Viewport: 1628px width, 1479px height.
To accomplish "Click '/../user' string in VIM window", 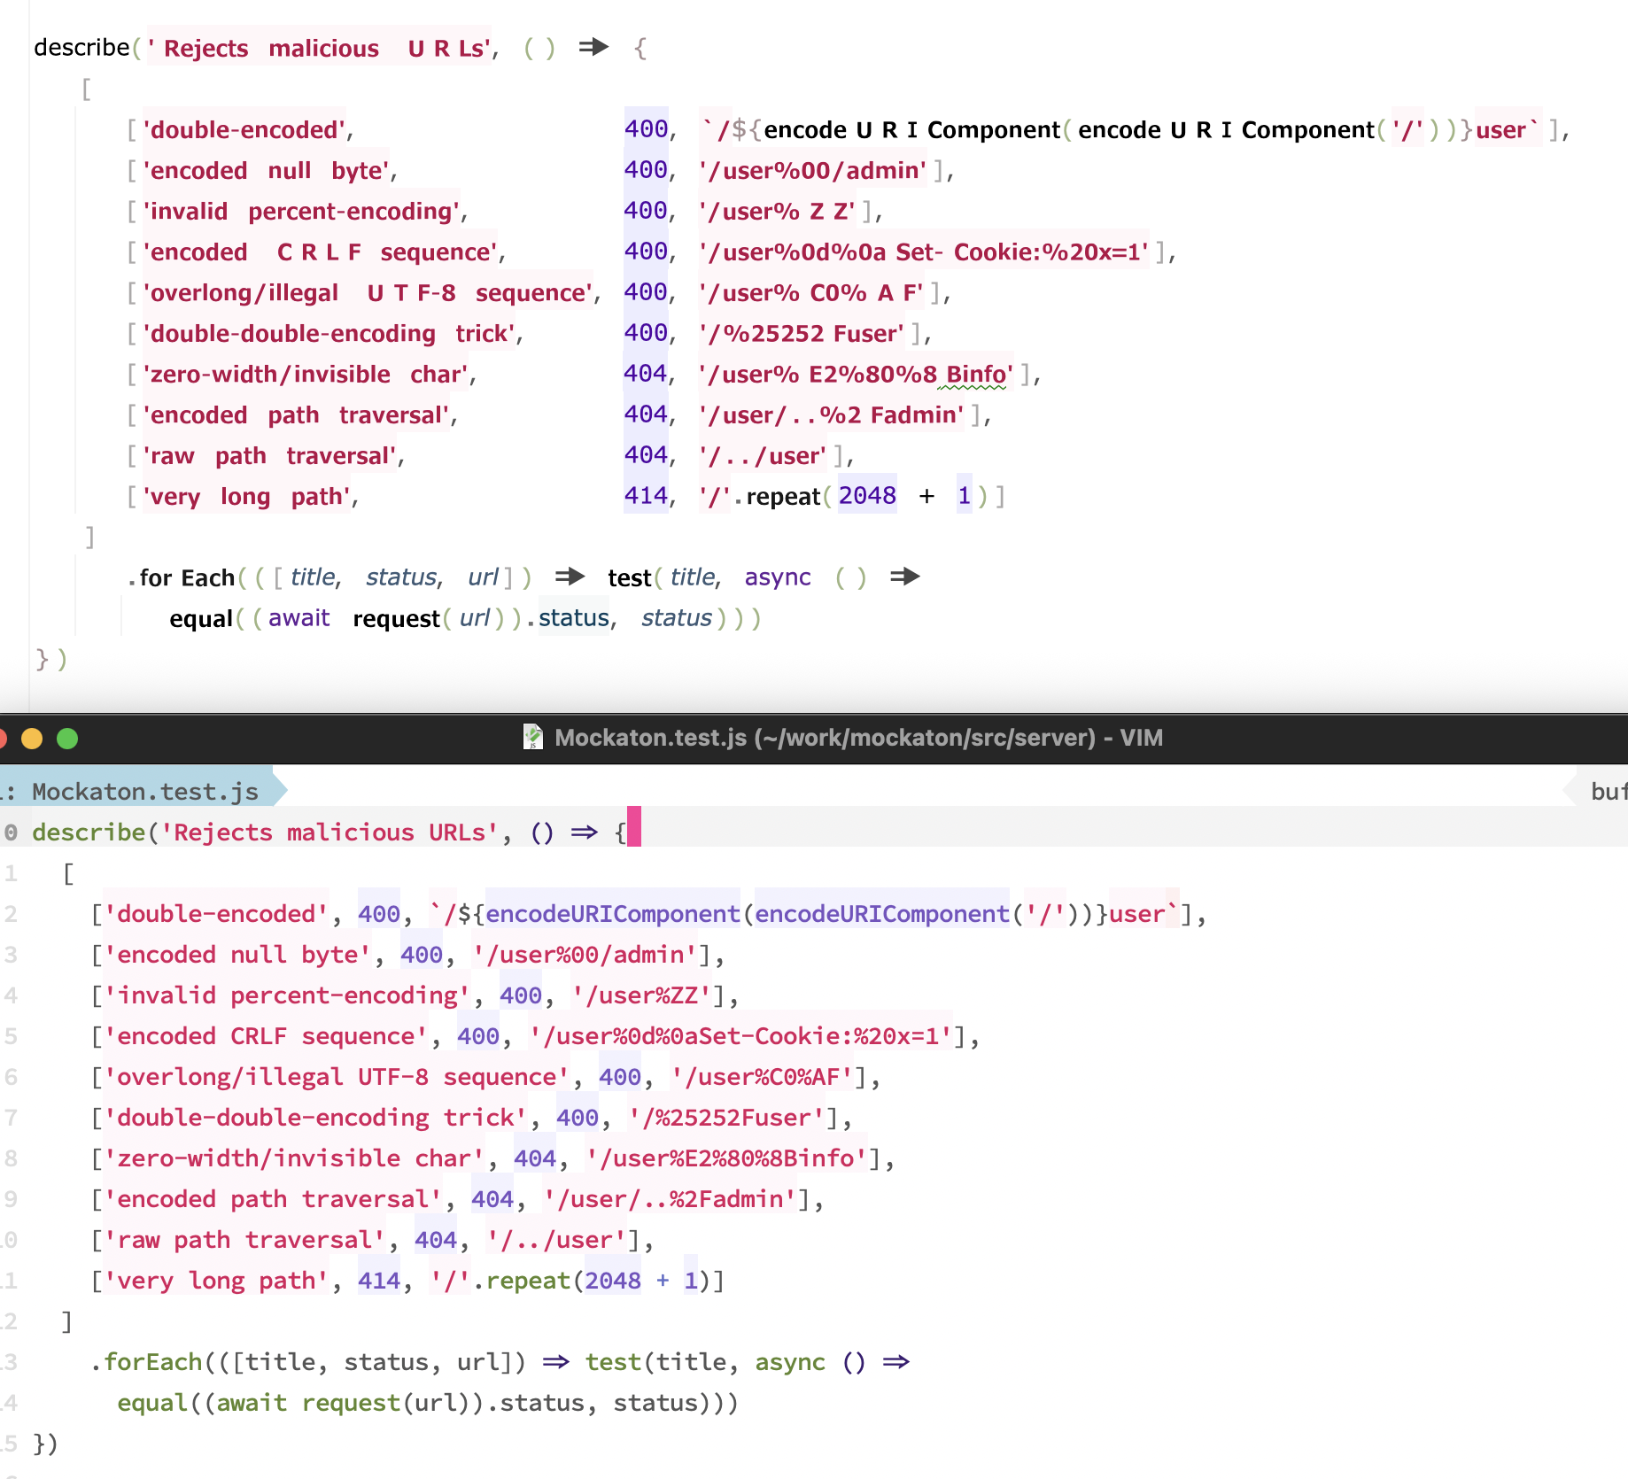I will tap(556, 1239).
